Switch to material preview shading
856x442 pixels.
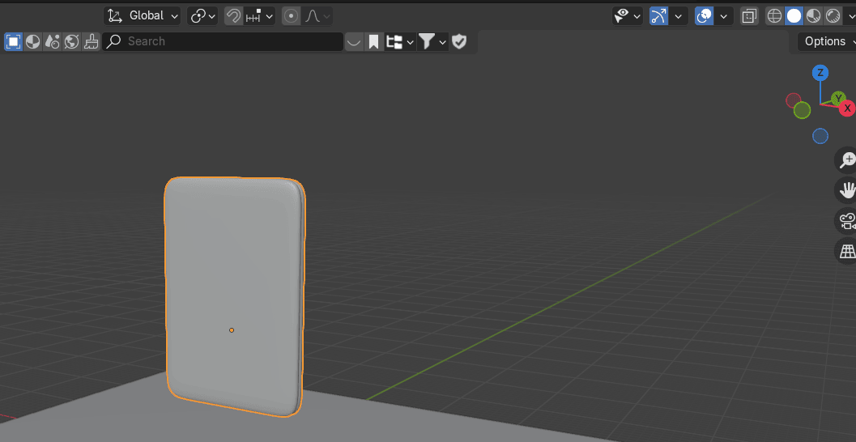pyautogui.click(x=814, y=15)
